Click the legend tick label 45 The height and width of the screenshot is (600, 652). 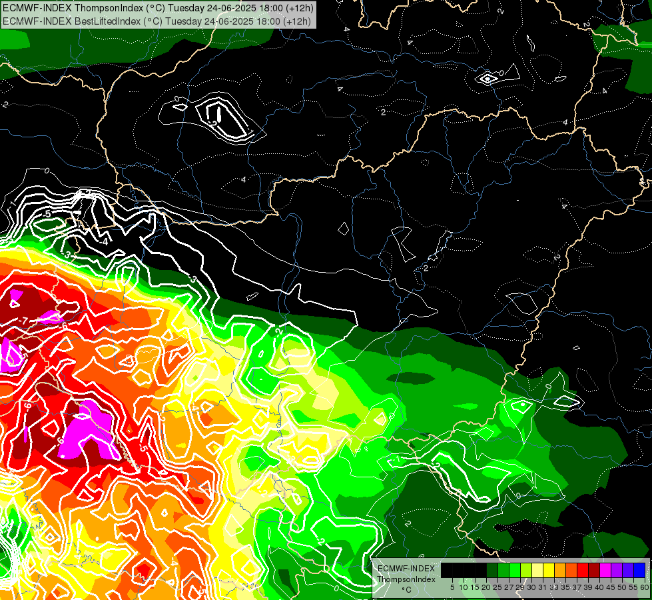coord(611,587)
